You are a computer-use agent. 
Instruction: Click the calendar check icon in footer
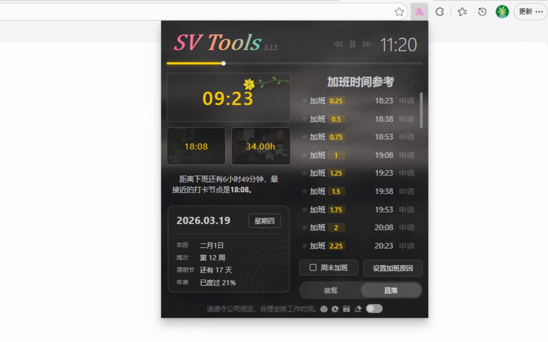click(347, 309)
